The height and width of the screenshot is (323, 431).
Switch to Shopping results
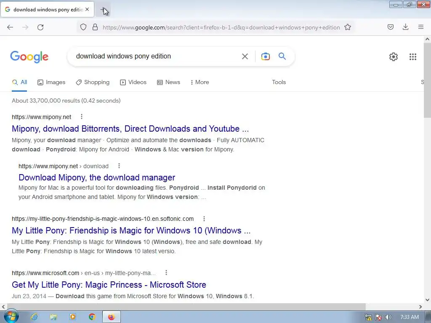(x=93, y=82)
